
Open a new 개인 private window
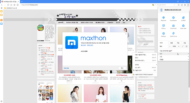178,43
